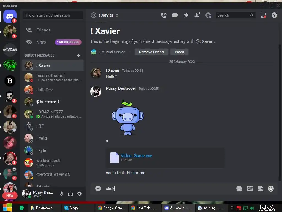Mute the microphone
Screen dimensions: 282x212
click(x=61, y=194)
